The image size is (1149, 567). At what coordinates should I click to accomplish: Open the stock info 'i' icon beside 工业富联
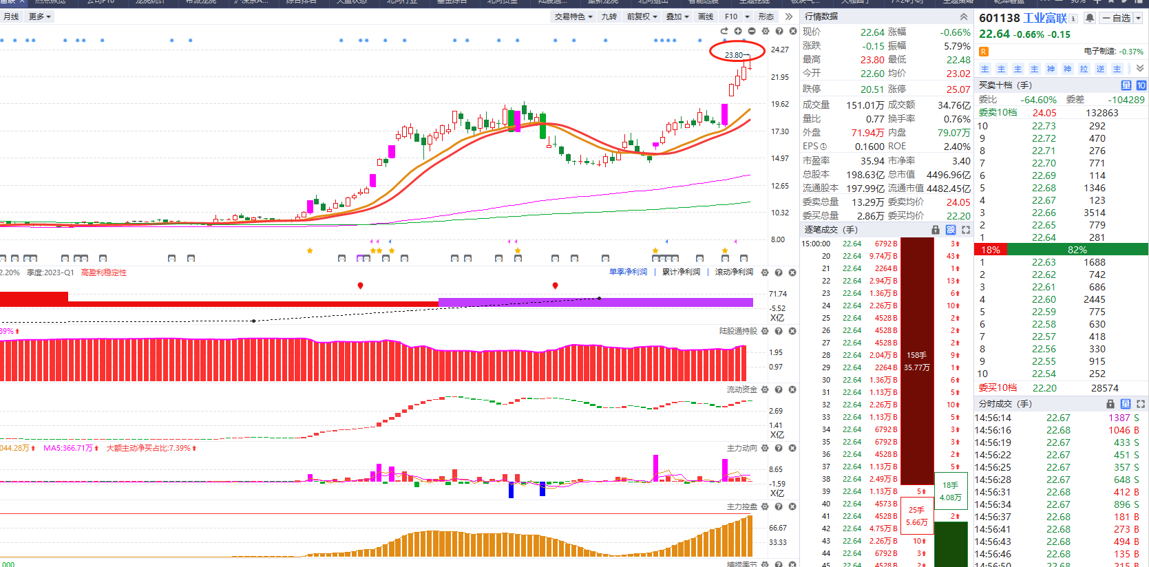[x=1073, y=19]
